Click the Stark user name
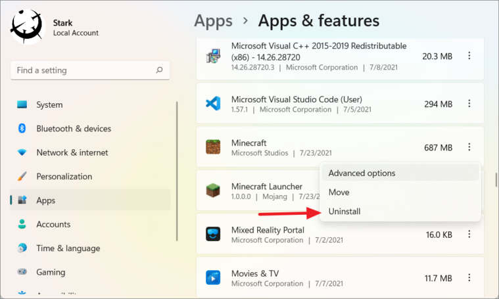The image size is (499, 299). pyautogui.click(x=62, y=23)
